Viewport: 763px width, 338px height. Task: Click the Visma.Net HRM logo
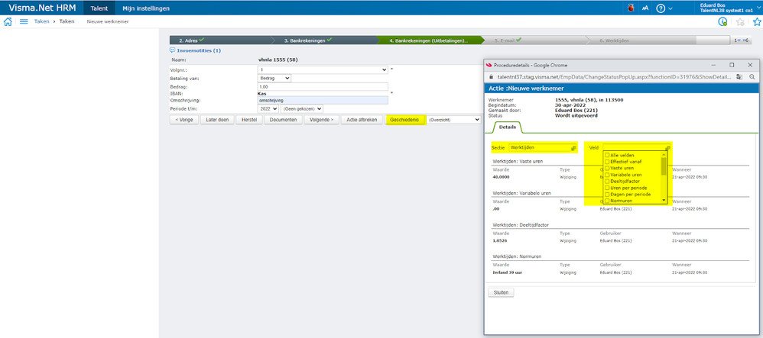coord(42,8)
